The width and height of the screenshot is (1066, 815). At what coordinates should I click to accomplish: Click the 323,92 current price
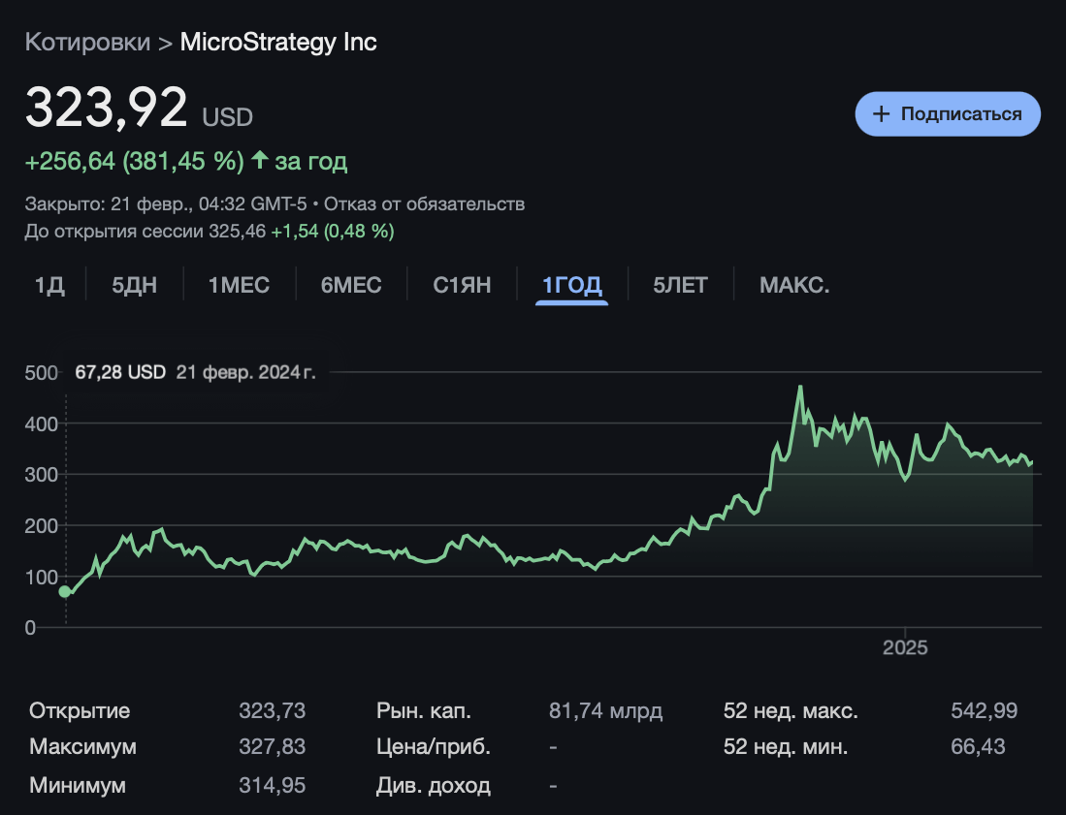coord(106,108)
